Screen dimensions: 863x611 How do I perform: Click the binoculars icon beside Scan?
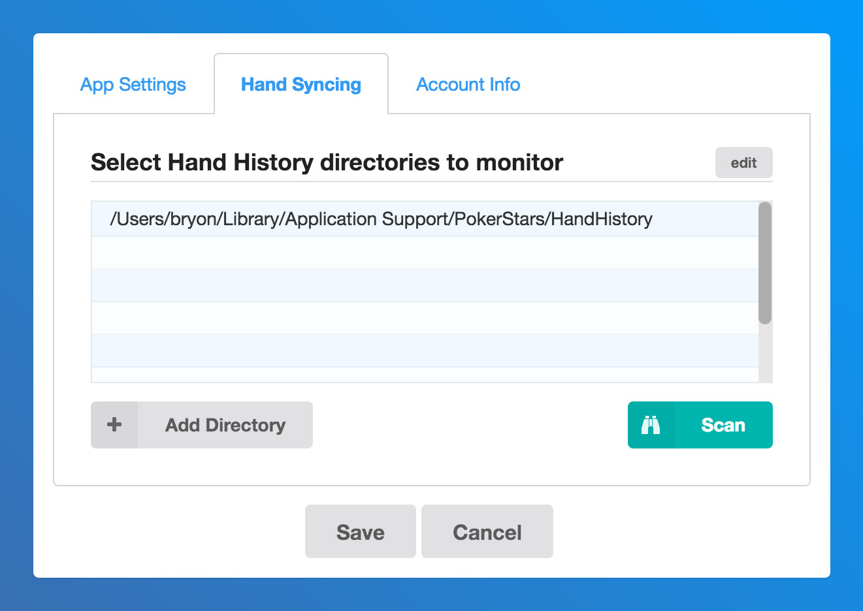[651, 425]
